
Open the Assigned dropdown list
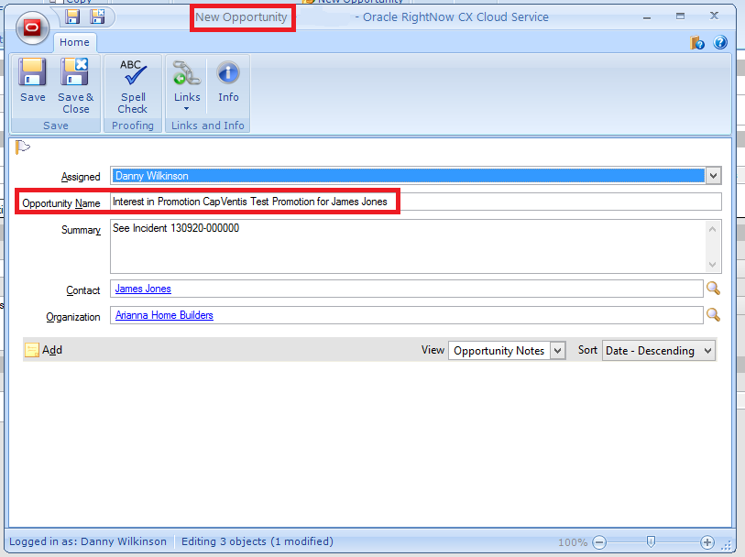(713, 176)
